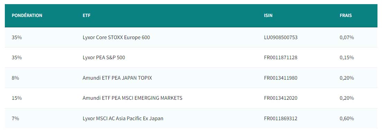Click ISIN LU0908500753
Viewport: 383px width, 133px height.
pos(281,37)
